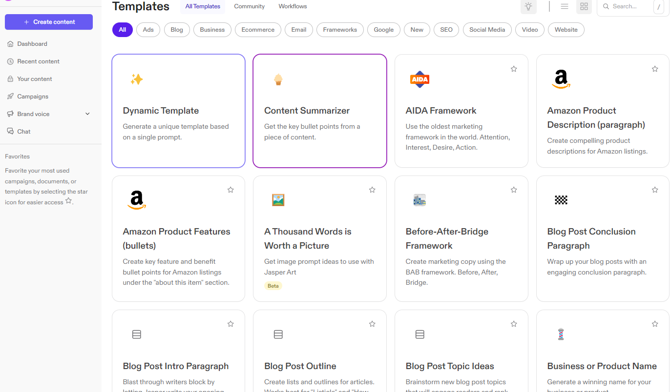Click the Amazon logo on the Product Description card
This screenshot has width=671, height=392.
[x=561, y=79]
